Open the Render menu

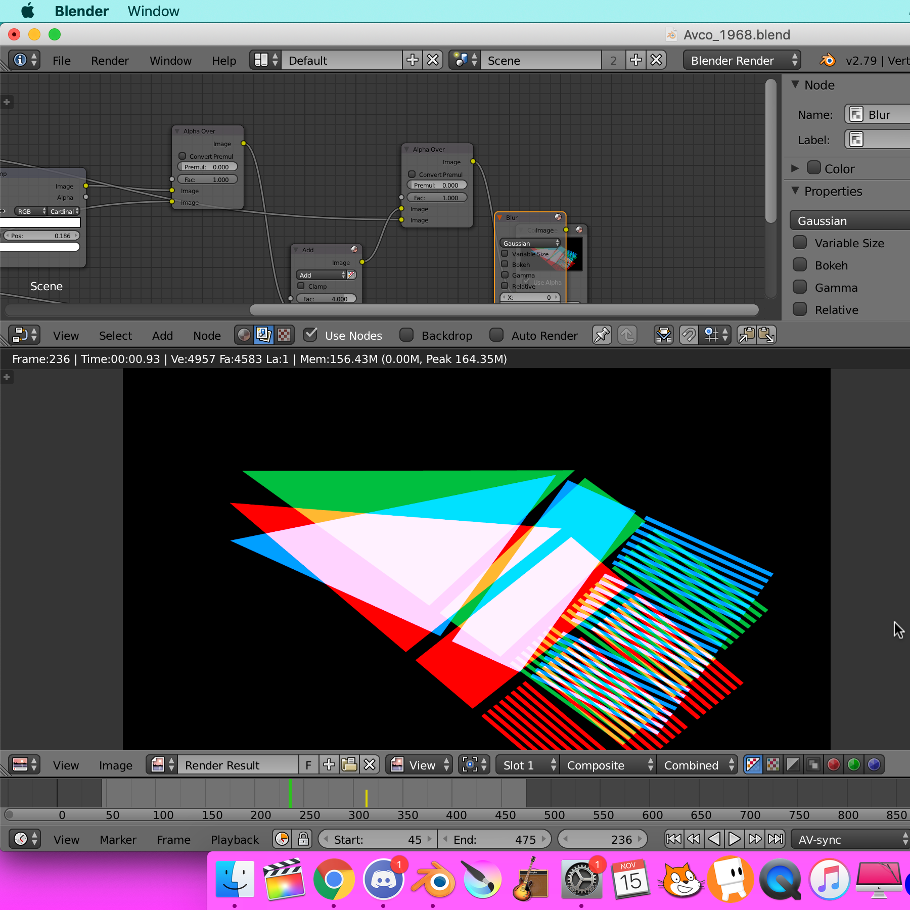point(110,61)
